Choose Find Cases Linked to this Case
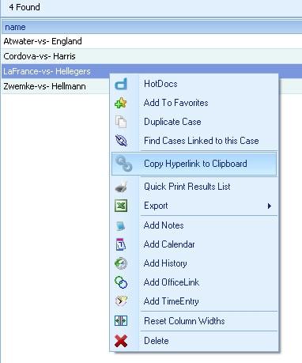Viewport: 302px width, 363px height. (x=194, y=141)
